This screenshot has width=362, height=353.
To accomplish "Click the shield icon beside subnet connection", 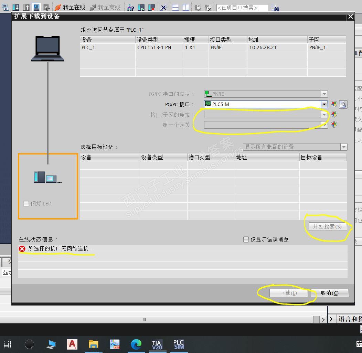I will (334, 114).
